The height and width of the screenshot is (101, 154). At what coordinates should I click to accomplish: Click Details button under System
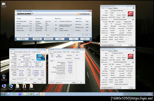point(69,35)
